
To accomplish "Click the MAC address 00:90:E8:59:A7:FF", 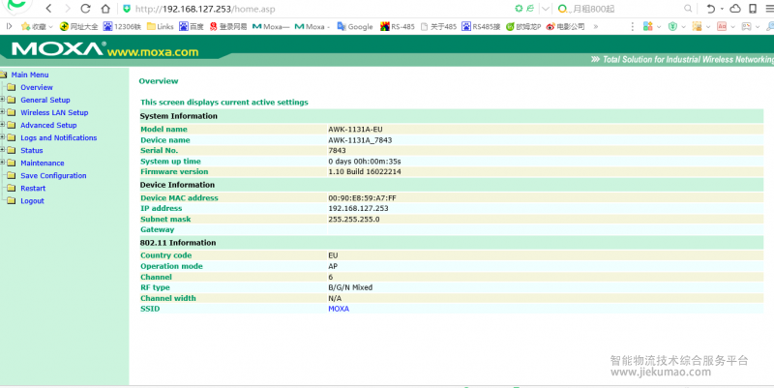I will (362, 198).
